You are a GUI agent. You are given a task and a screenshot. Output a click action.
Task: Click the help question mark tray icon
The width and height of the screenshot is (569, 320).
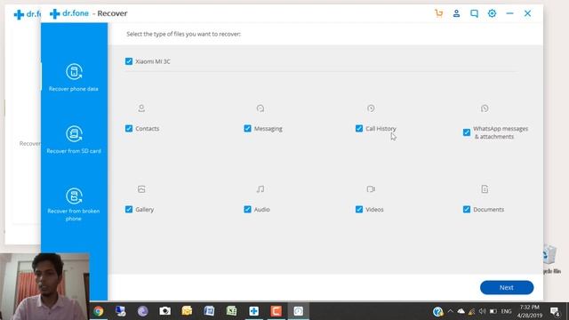[x=437, y=311]
